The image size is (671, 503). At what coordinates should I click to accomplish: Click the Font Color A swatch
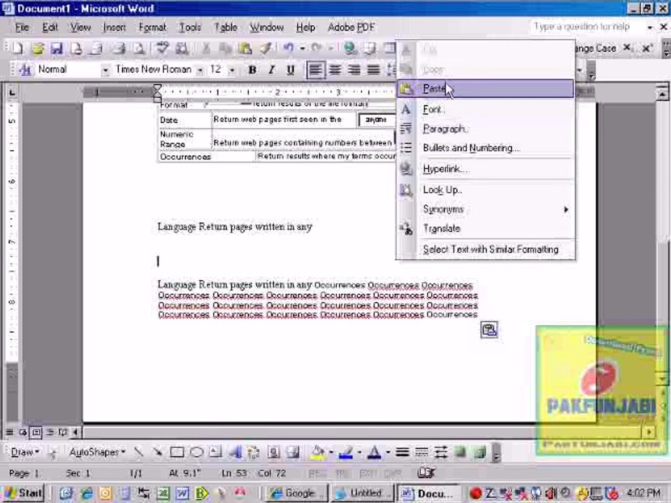coord(374,453)
